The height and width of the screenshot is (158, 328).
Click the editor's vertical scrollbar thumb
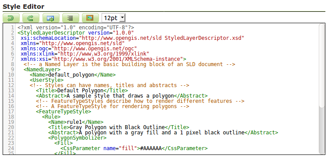click(x=322, y=66)
